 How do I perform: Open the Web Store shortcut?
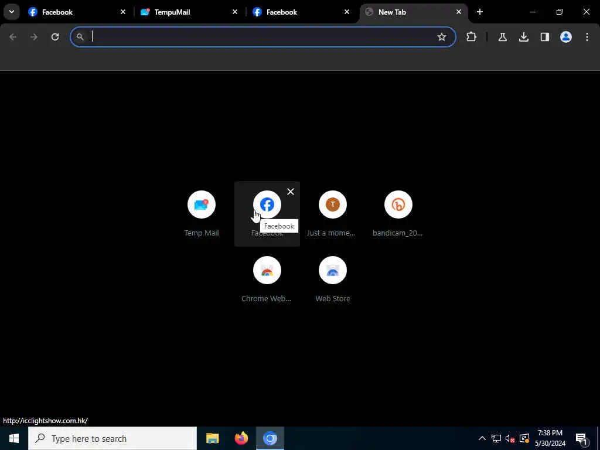click(x=333, y=279)
